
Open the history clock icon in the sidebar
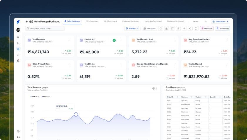(18, 55)
